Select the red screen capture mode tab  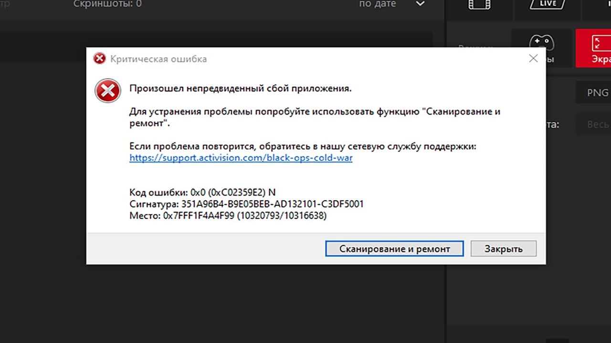click(x=593, y=48)
